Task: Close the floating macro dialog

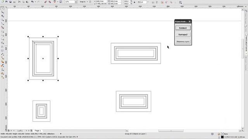Action: [189, 22]
